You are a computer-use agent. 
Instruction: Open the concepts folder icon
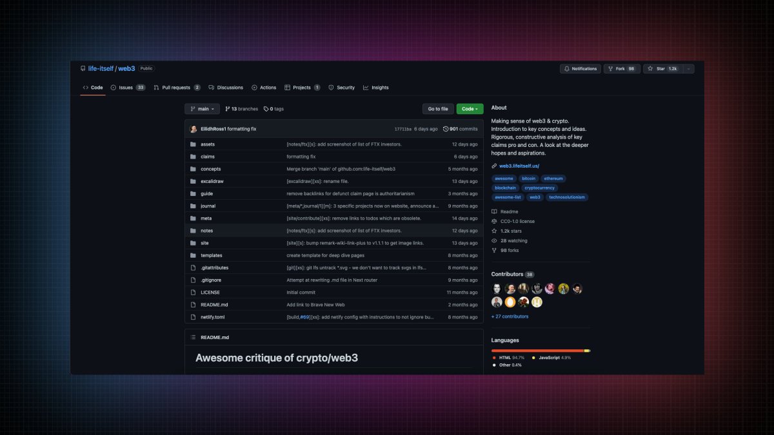(x=193, y=169)
